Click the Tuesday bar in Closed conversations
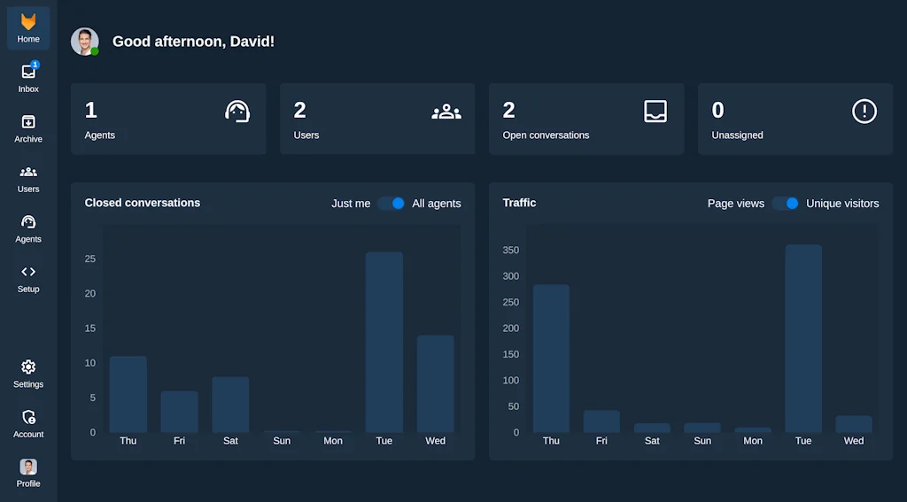Viewport: 907px width, 502px height. pyautogui.click(x=384, y=343)
